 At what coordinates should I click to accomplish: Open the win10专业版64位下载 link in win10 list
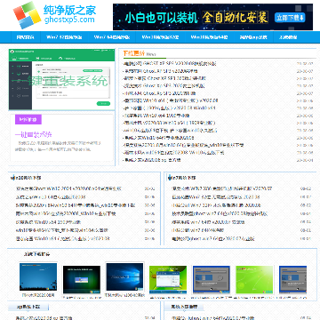tap(62, 230)
